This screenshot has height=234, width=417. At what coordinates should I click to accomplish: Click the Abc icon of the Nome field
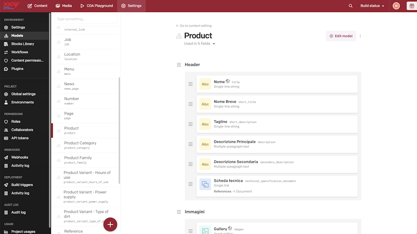(x=205, y=84)
